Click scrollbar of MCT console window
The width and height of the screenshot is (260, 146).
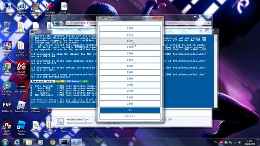[x=216, y=71]
